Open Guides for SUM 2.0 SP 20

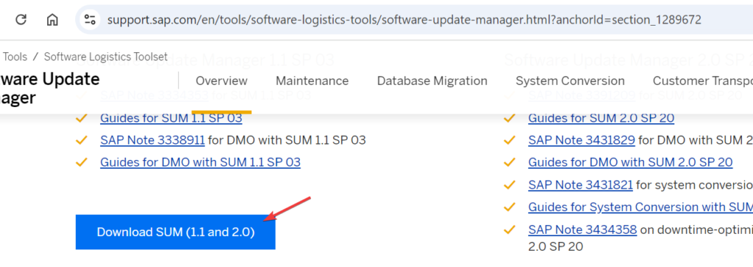point(602,118)
